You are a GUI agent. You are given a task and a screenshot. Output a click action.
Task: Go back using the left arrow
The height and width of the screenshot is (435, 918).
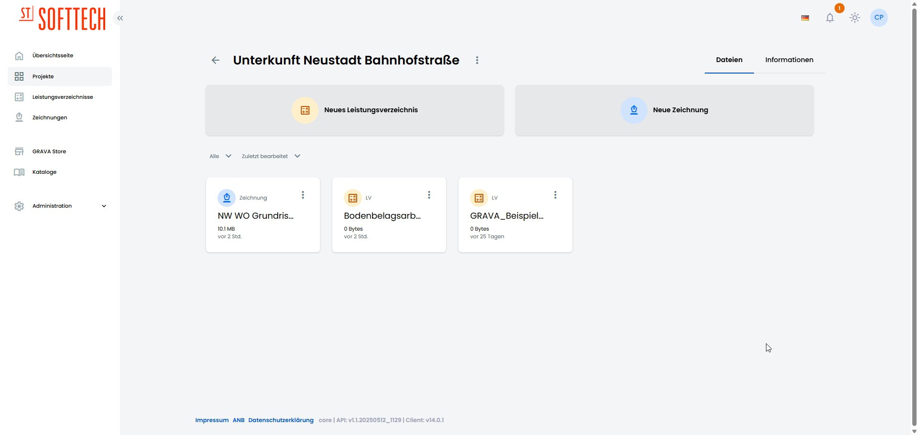[216, 60]
